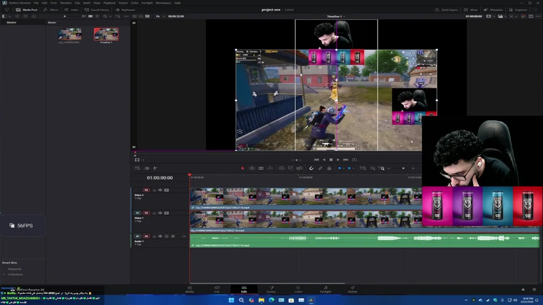Open the Workspace menu

click(x=163, y=3)
